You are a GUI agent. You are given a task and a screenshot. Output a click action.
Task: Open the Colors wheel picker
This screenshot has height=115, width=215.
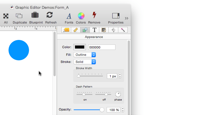(x=81, y=16)
